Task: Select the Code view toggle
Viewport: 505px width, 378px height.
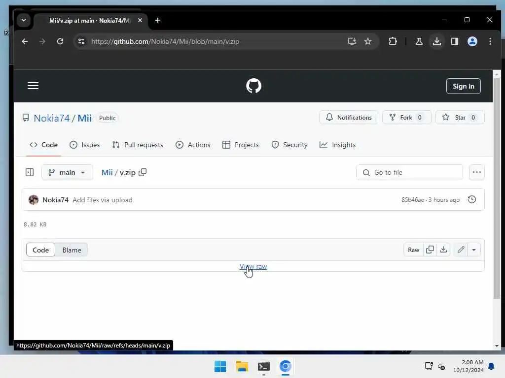Action: pyautogui.click(x=40, y=250)
